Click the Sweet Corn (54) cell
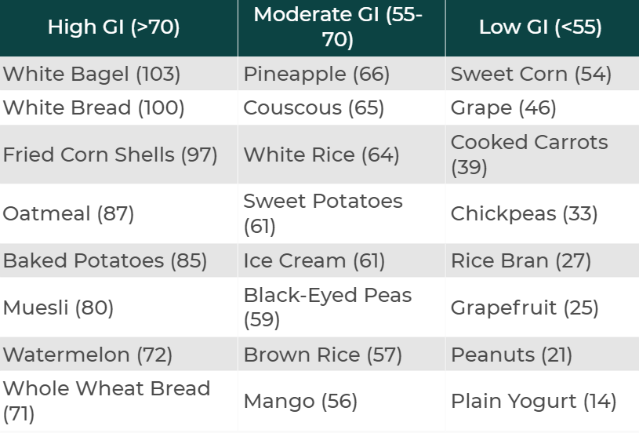 [x=531, y=75]
